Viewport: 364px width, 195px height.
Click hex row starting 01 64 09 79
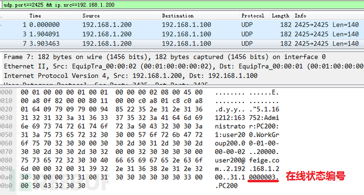click(111, 109)
